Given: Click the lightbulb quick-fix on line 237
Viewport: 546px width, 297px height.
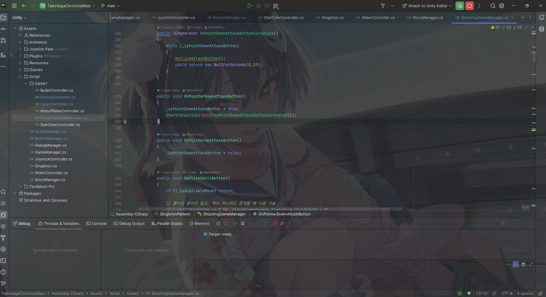Looking at the screenshot, I should coord(125,121).
